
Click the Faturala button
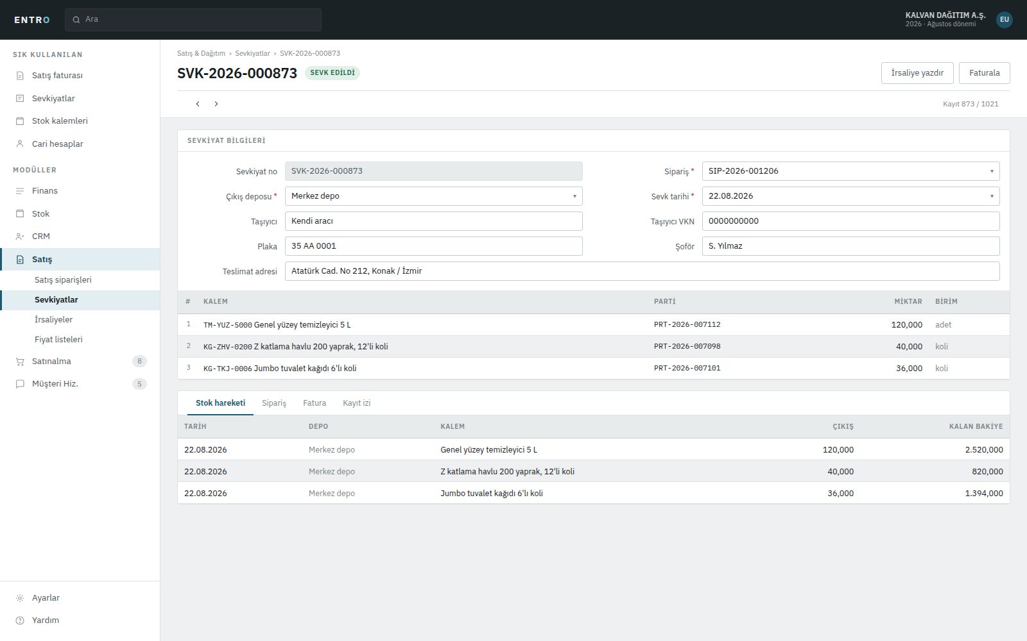point(984,73)
